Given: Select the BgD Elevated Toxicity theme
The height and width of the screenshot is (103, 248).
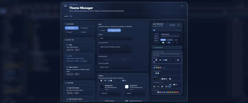Looking at the screenshot, I should point(79,99).
